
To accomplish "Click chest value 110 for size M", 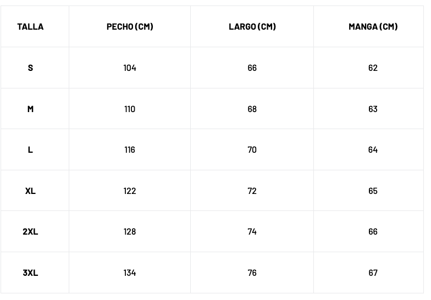I will [x=130, y=109].
